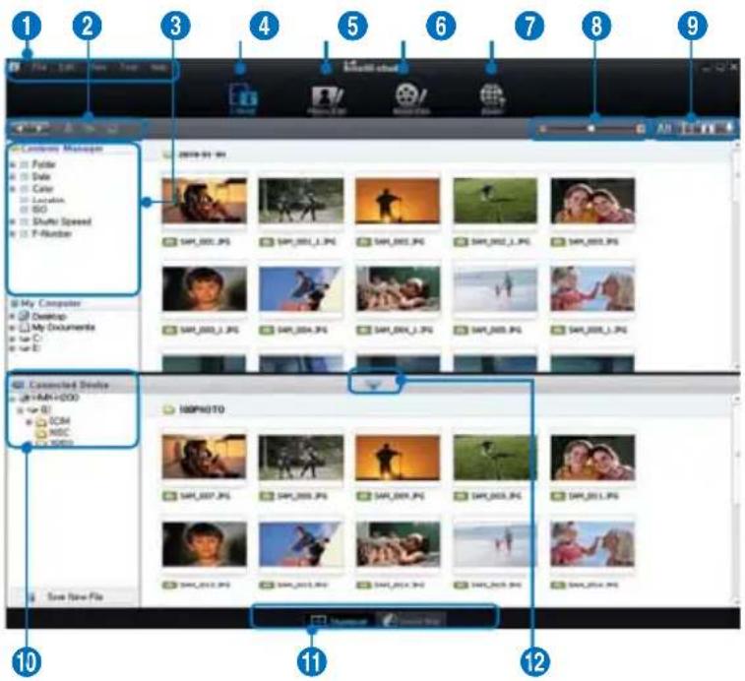Select the DCIM folder label

click(59, 421)
